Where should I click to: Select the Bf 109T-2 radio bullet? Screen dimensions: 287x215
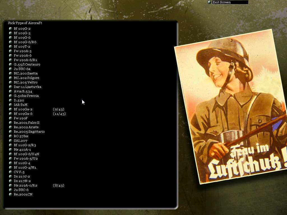tap(11, 46)
